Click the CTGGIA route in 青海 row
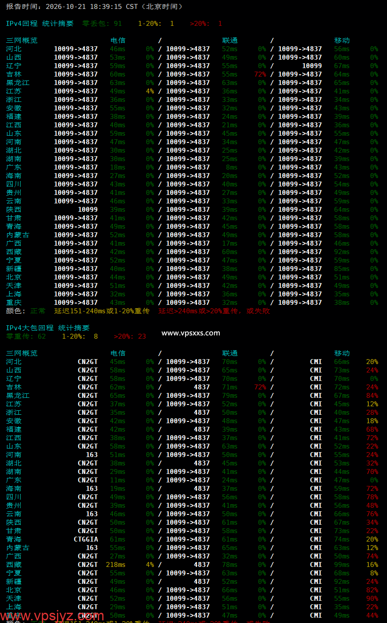Screen dimensions: 387x623 click(86, 539)
